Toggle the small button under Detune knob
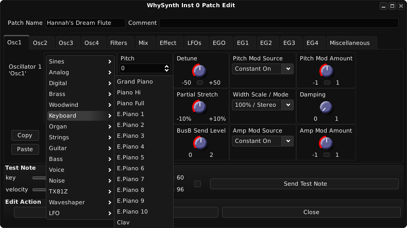This screenshot has height=228, width=407. tap(200, 83)
